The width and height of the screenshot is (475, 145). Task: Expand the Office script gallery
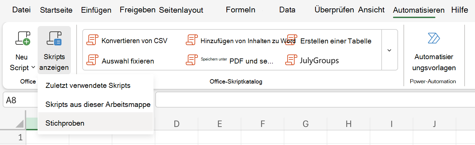coord(390,50)
